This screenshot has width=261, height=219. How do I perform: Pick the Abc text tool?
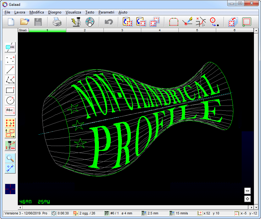[10, 110]
